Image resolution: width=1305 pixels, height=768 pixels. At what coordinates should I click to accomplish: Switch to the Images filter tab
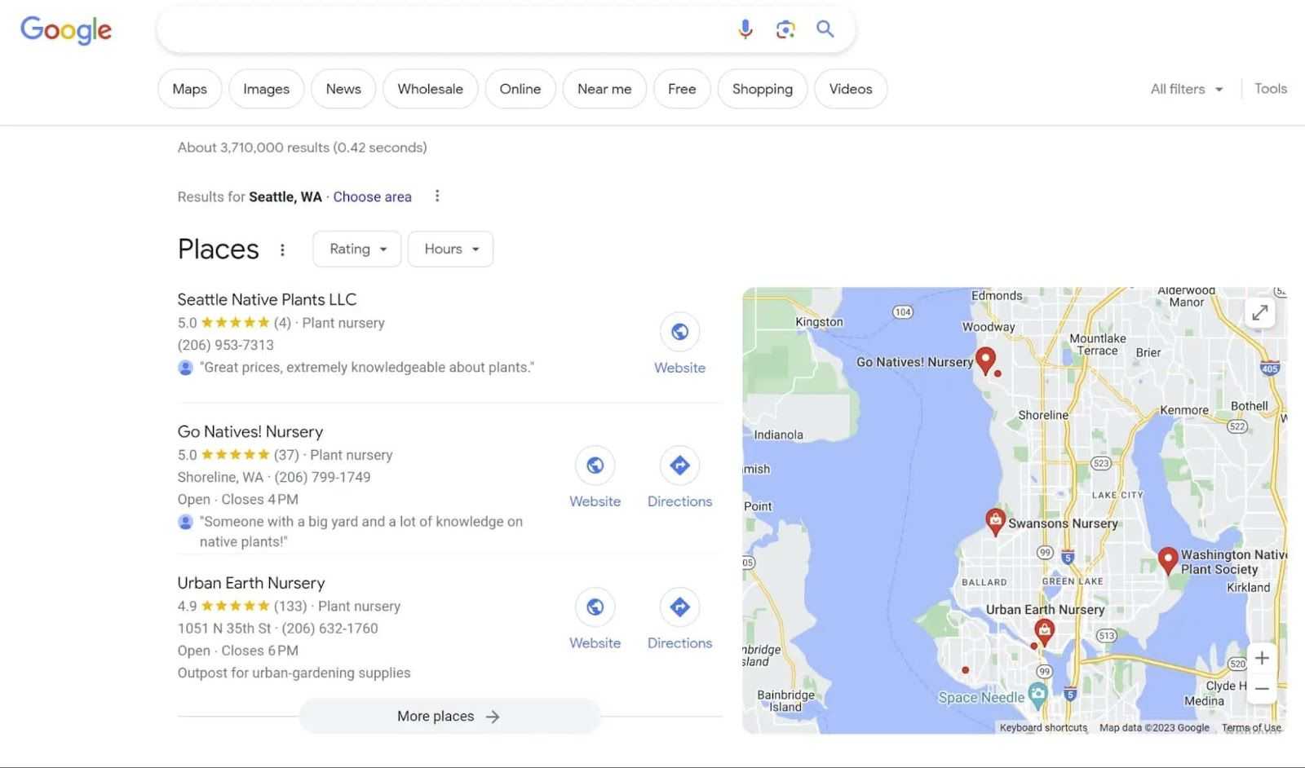pyautogui.click(x=266, y=89)
